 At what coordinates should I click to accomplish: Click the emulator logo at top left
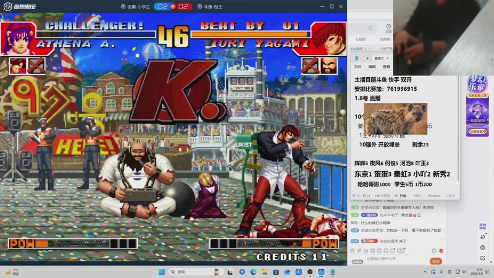pyautogui.click(x=20, y=6)
